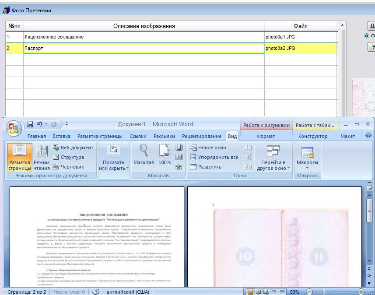Click the Word help question mark icon
Viewport: 375px width, 295px height.
[x=368, y=136]
